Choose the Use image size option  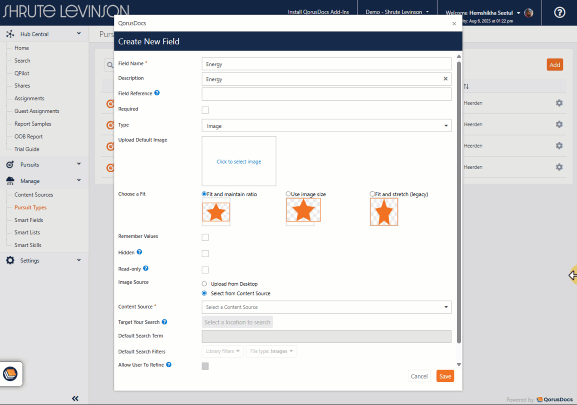click(288, 194)
